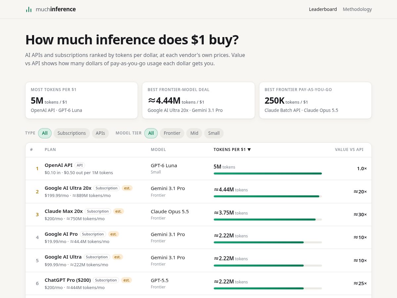Sort by Tokens per $1 column header

232,150
